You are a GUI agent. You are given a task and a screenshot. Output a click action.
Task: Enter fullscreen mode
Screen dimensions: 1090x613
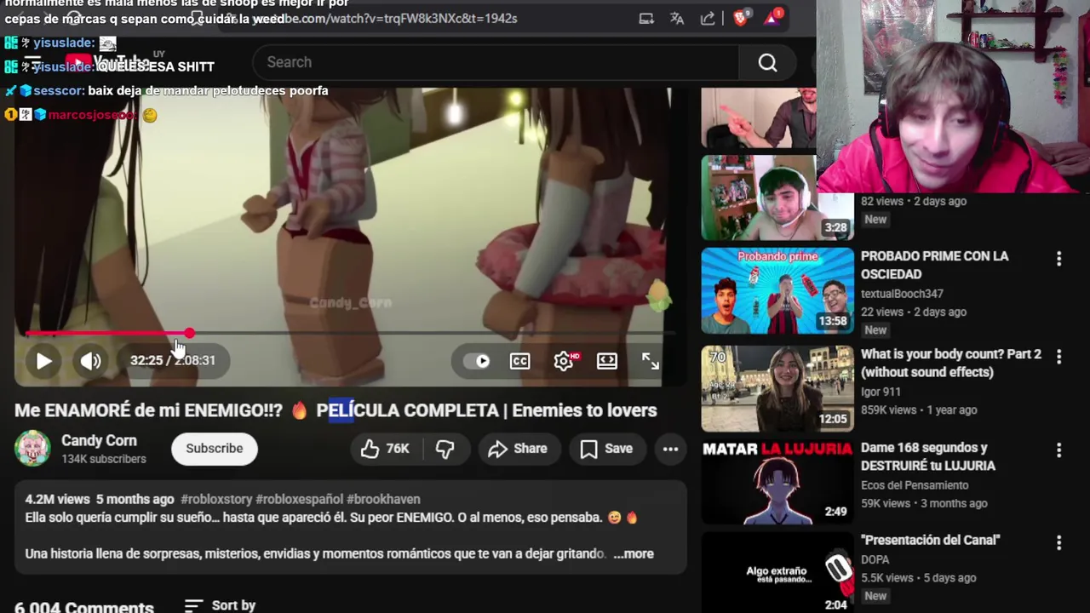(651, 361)
